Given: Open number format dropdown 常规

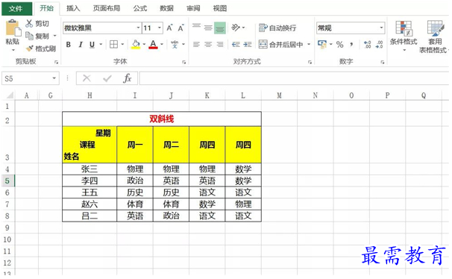Looking at the screenshot, I should coord(381,28).
